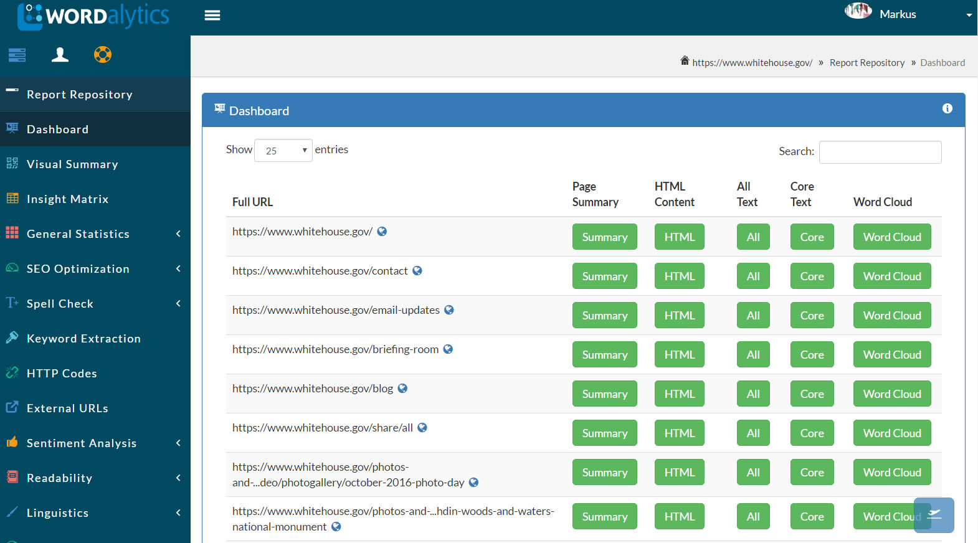Open Keyword Extraction menu item
Screen dimensions: 978x543
pyautogui.click(x=95, y=338)
